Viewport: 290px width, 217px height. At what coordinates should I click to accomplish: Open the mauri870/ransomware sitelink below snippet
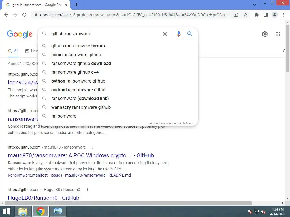coord(85,175)
